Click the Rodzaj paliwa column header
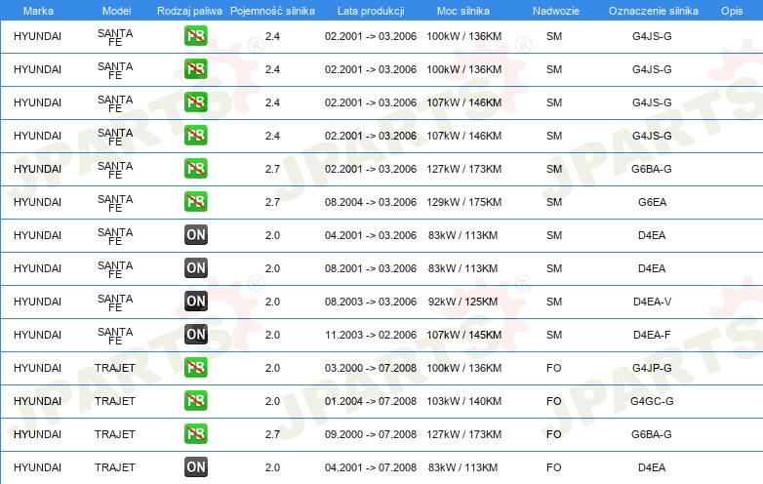 189,10
